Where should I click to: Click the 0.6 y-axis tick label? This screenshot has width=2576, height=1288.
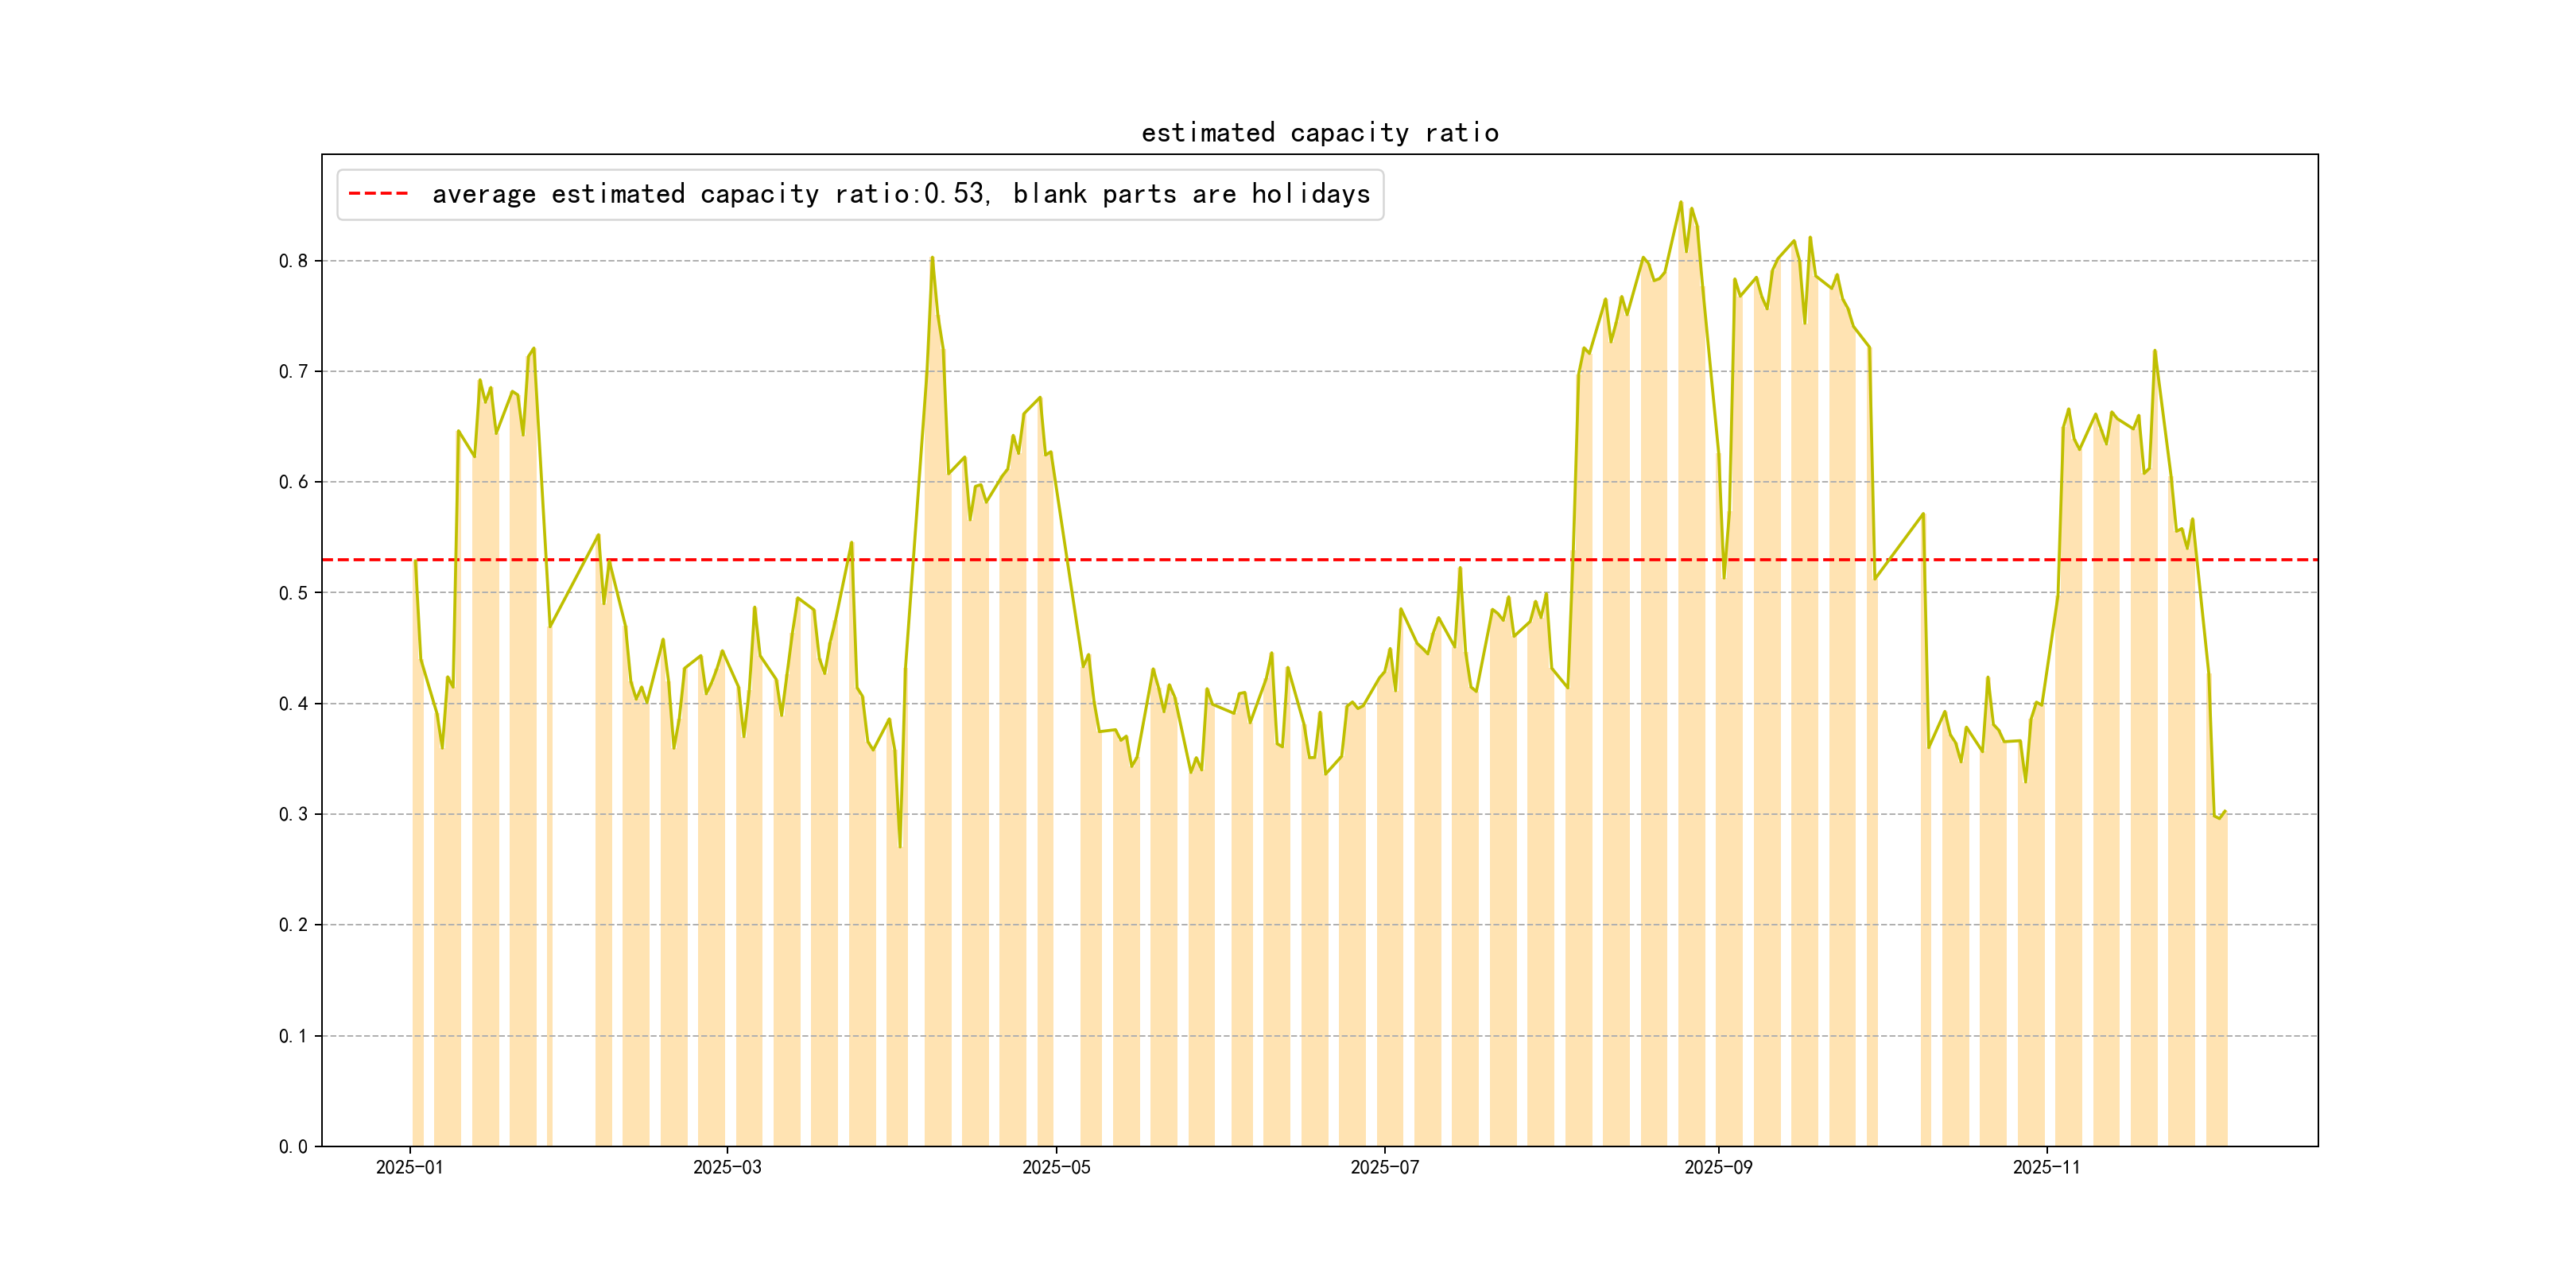tap(293, 482)
